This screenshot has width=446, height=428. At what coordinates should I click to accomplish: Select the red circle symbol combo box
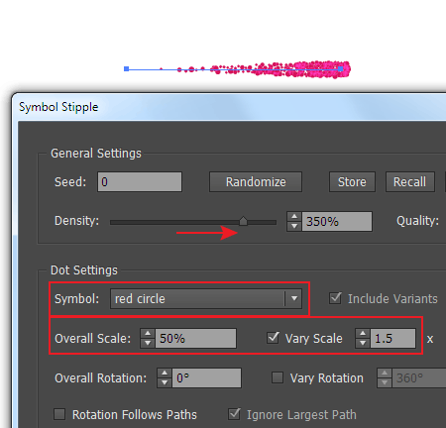(206, 299)
